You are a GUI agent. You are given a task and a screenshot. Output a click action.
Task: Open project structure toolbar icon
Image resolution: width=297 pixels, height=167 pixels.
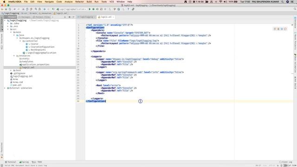pyautogui.click(x=119, y=9)
